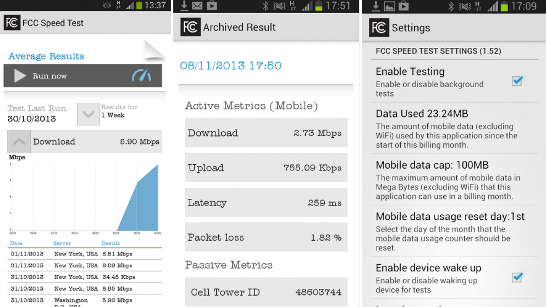Image resolution: width=546 pixels, height=307 pixels.
Task: Click the speedometer gauge icon
Action: [x=142, y=75]
